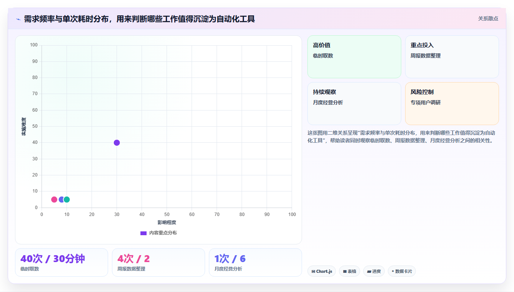Click the 70 tick on the x-axis

tap(217, 214)
